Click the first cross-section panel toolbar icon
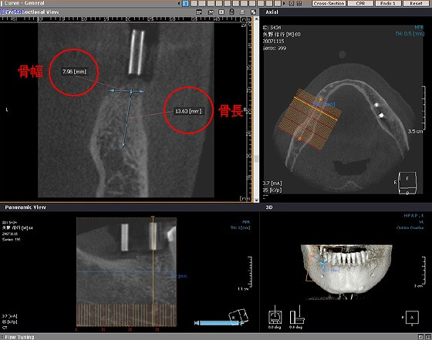 click(x=199, y=12)
